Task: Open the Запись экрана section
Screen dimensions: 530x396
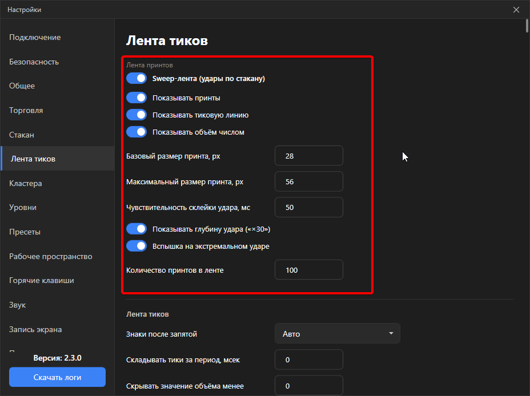Action: tap(58, 329)
